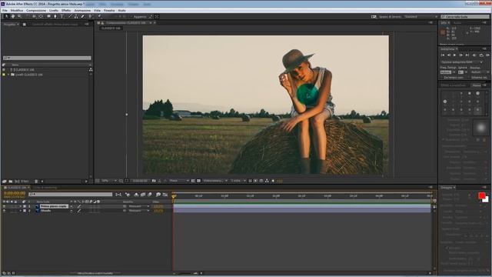Viewport: 492px width, 277px height.
Task: Click the Play button in Preview panel
Action: (454, 55)
